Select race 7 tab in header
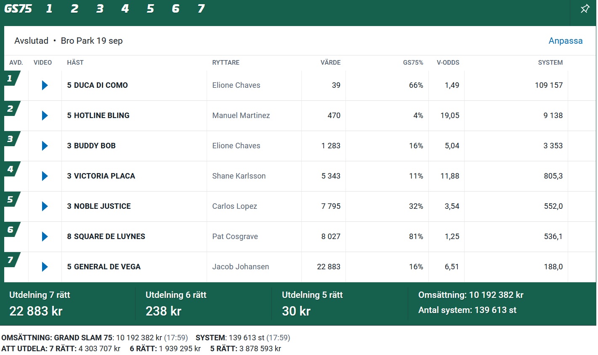Viewport: 598px width, 355px height. point(201,8)
